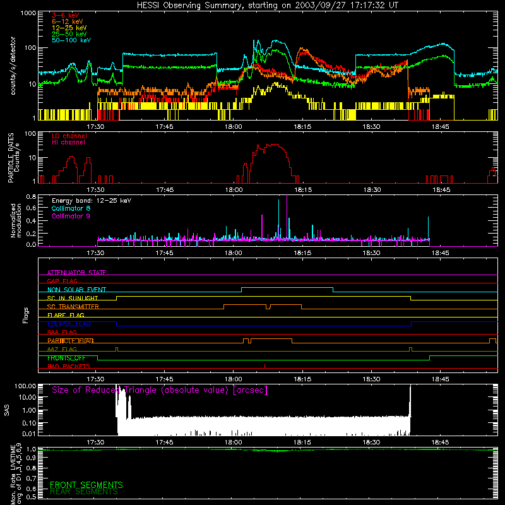Click the 18:45 tick under the counts plot

440,127
